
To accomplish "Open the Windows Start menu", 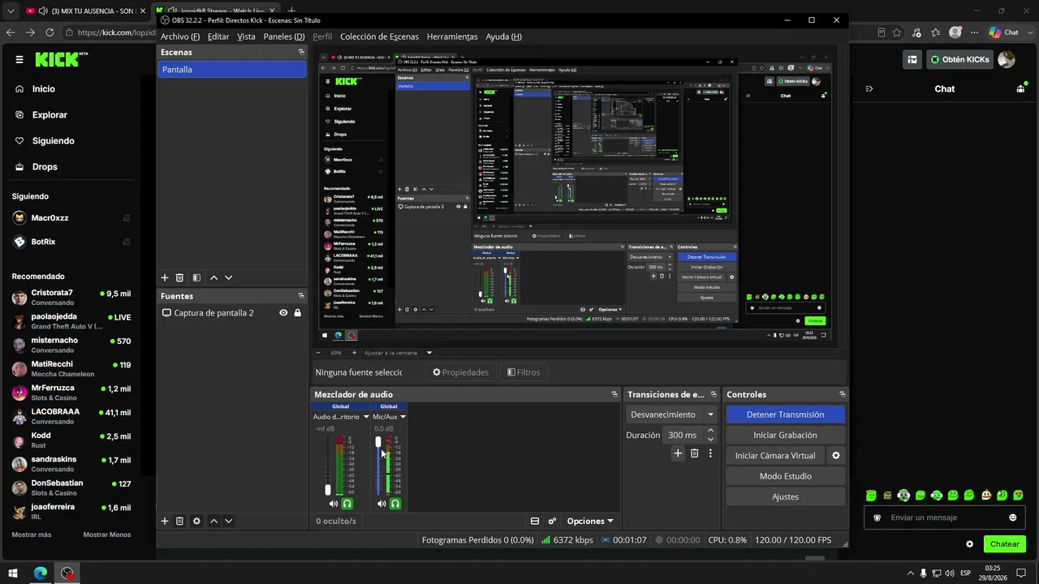I will [x=13, y=573].
